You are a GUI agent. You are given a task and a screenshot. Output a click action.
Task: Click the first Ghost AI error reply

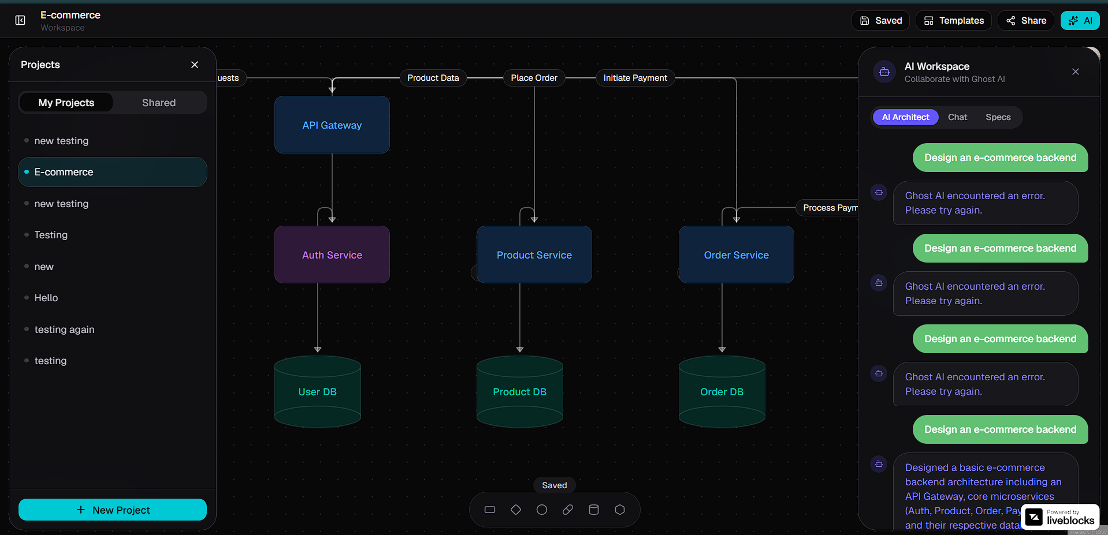(986, 203)
